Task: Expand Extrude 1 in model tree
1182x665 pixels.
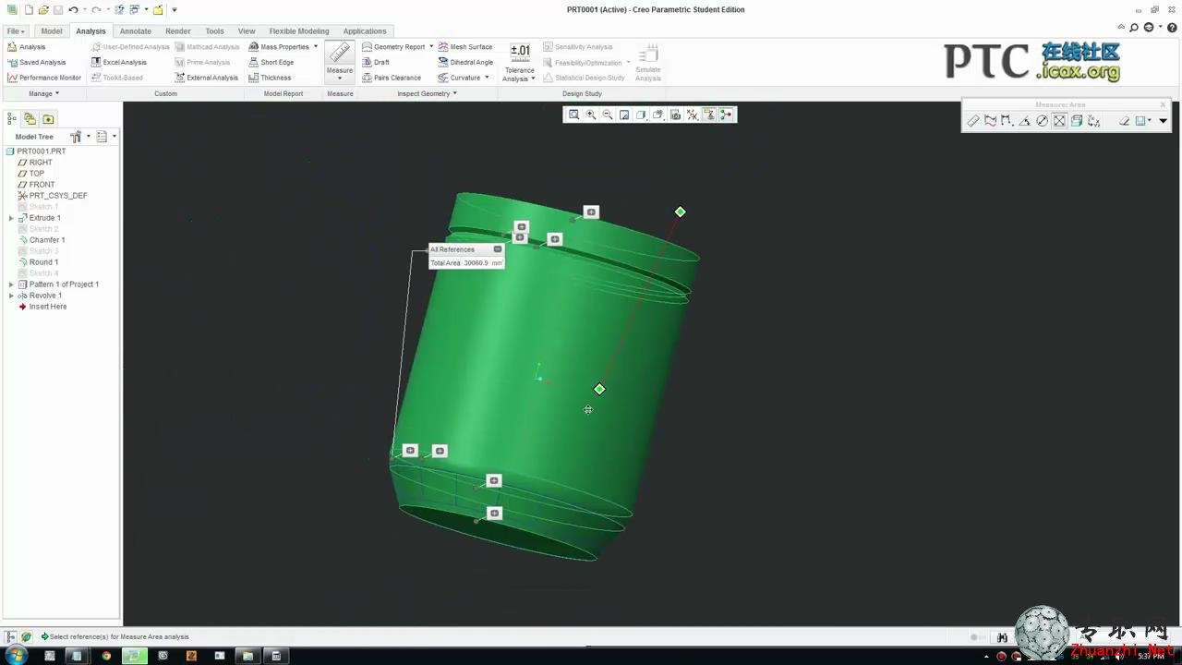Action: (11, 218)
